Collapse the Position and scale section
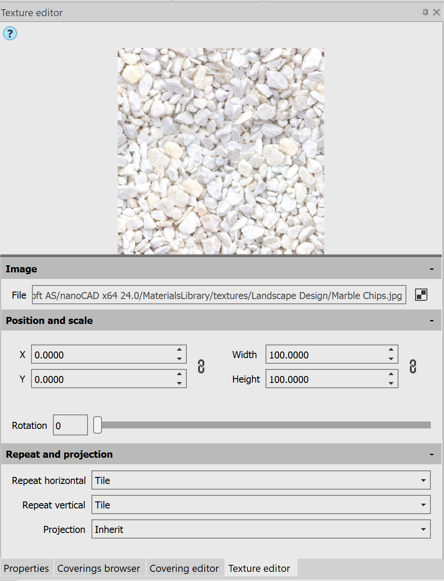The image size is (444, 581). (431, 321)
